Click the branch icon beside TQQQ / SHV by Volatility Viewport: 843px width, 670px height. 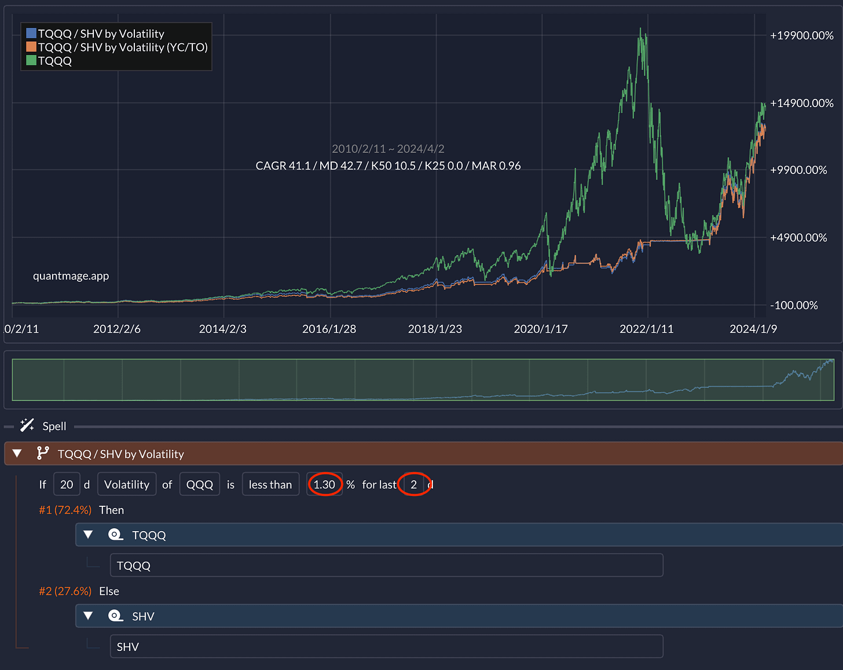[x=43, y=454]
